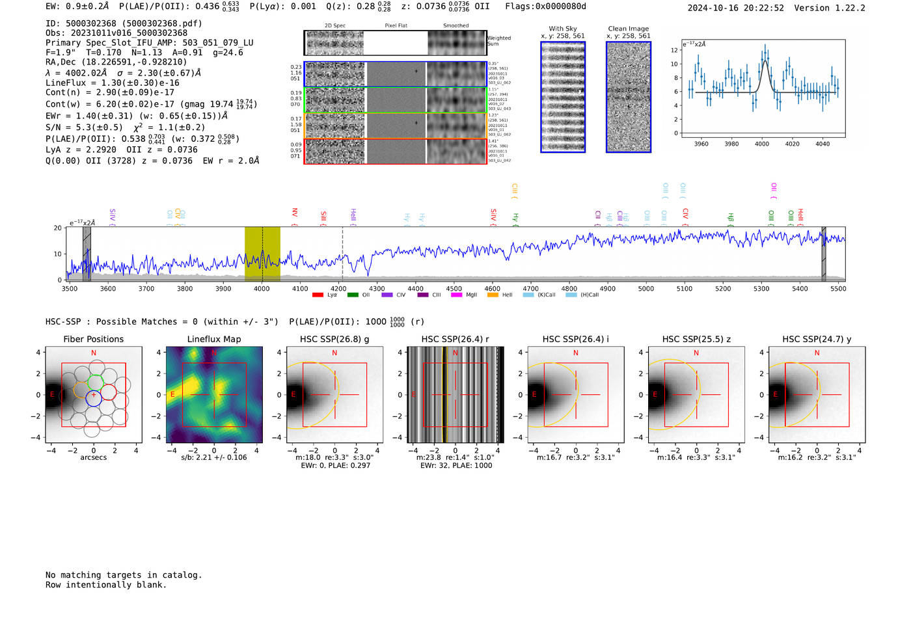Open the HSC SSP(24.7) y image
The height and width of the screenshot is (620, 911).
click(x=817, y=394)
